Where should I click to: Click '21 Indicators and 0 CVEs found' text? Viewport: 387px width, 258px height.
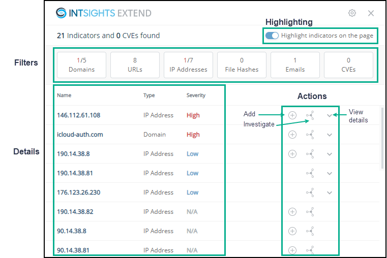[x=108, y=36]
